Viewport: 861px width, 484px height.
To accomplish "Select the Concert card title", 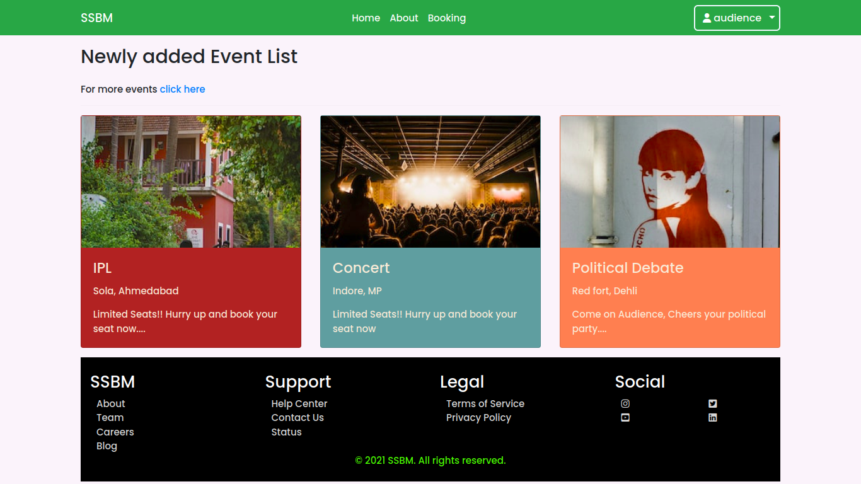I will click(x=361, y=268).
